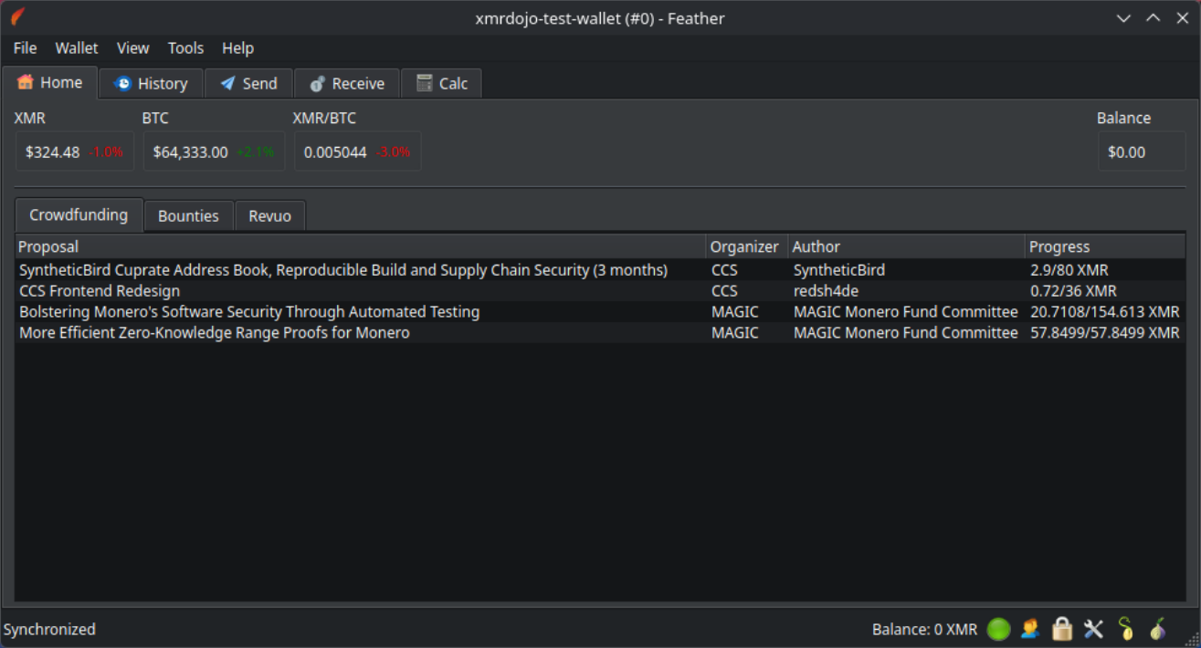Screen dimensions: 1201x648
Task: Click the Calc tab calculator icon
Action: coord(425,83)
